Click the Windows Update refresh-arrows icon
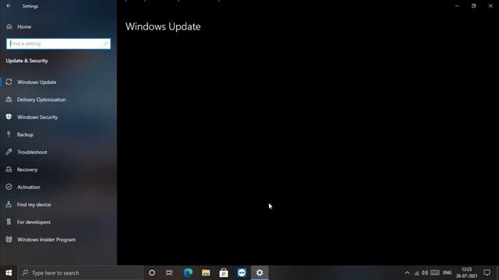 [x=9, y=82]
